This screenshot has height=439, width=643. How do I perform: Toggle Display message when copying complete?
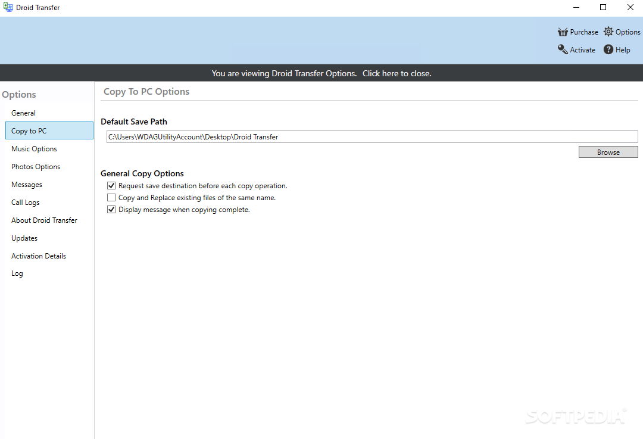tap(111, 209)
